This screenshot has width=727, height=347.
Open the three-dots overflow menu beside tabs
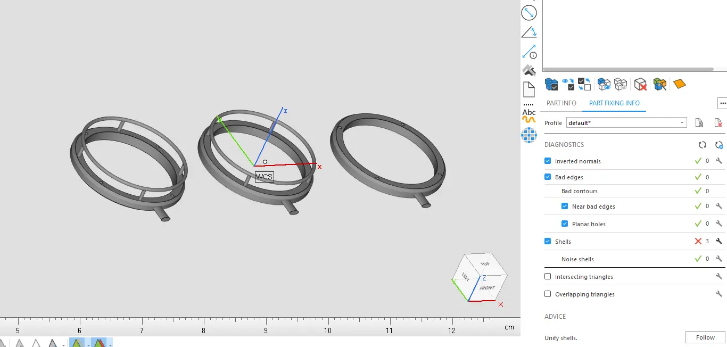[722, 103]
